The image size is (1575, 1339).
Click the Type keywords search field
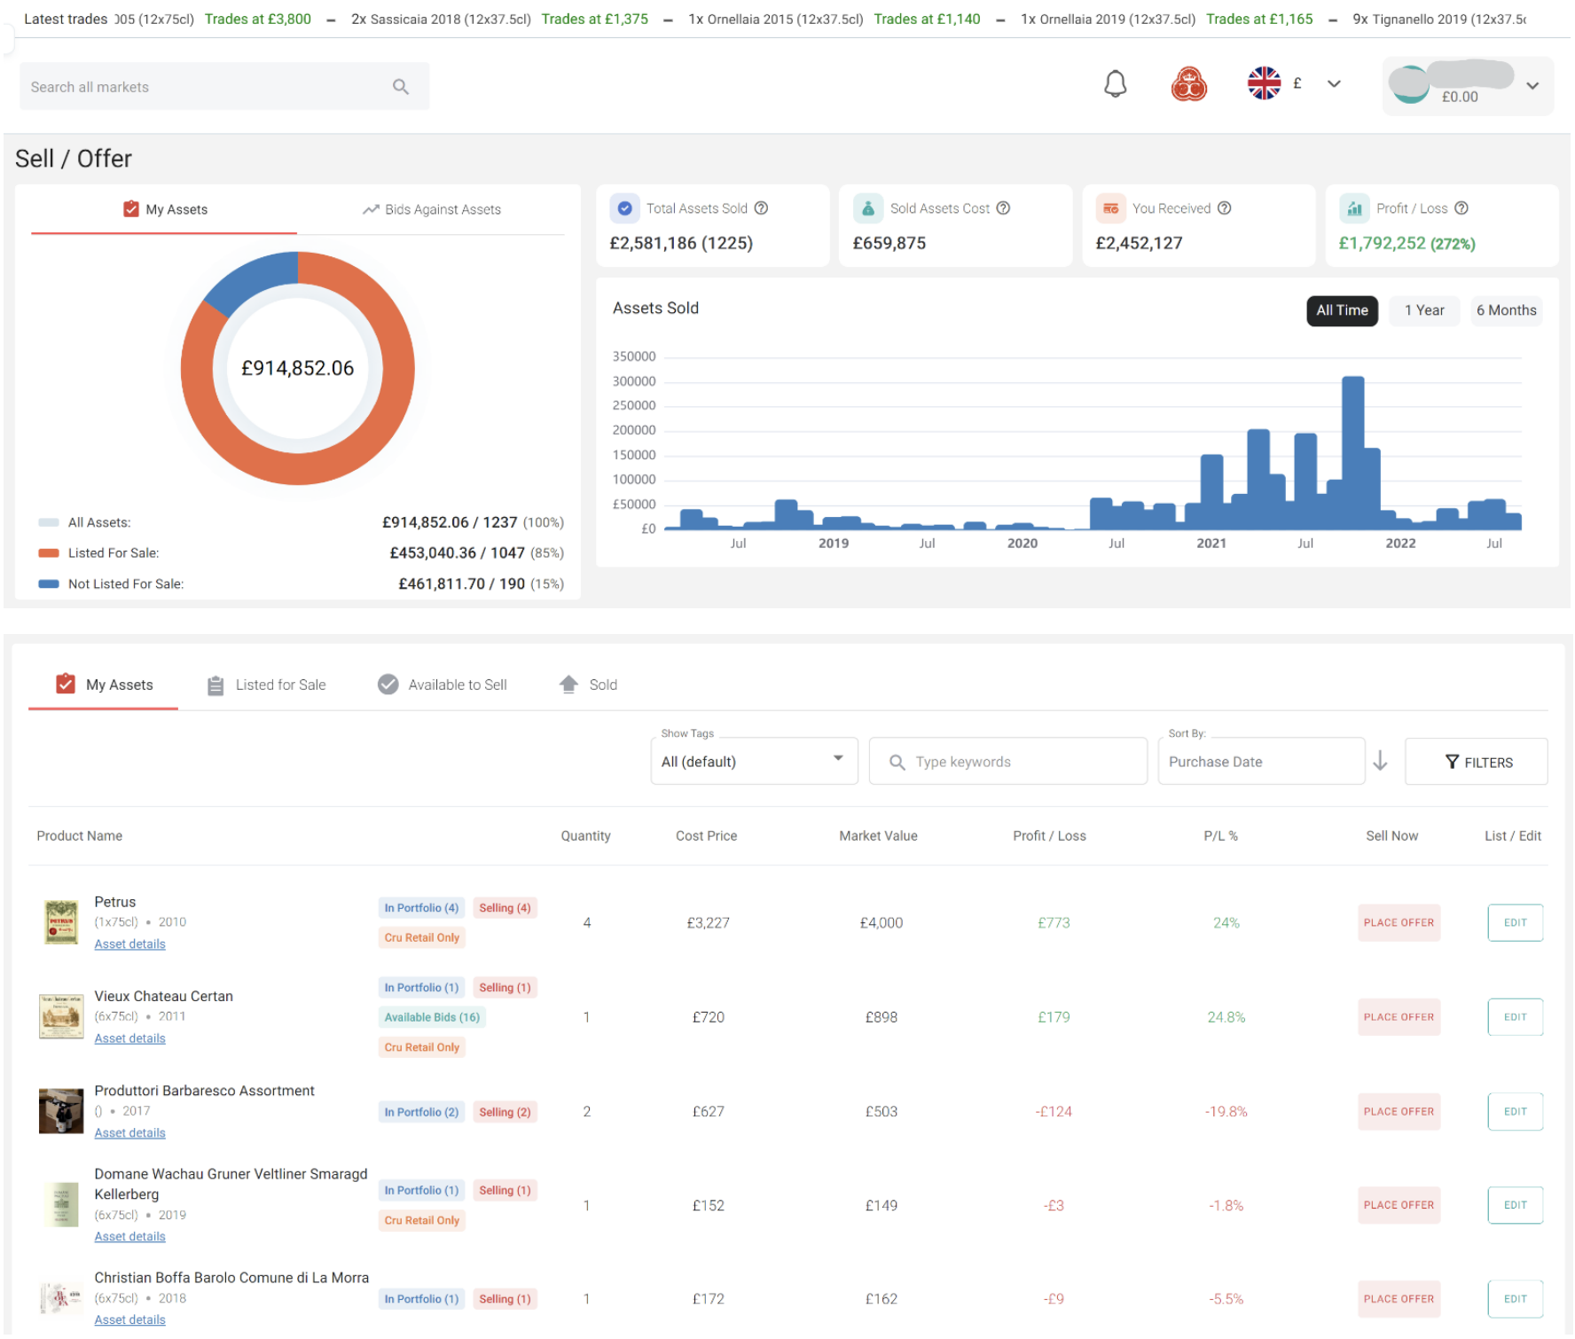(x=1008, y=762)
